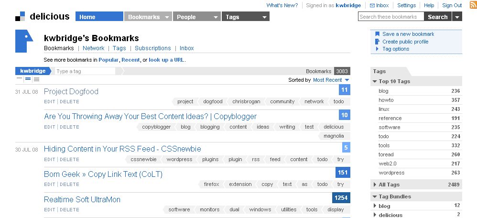Screen dimensions: 477x218
Task: Open the Project Dogfood bookmark
Action: pos(71,91)
